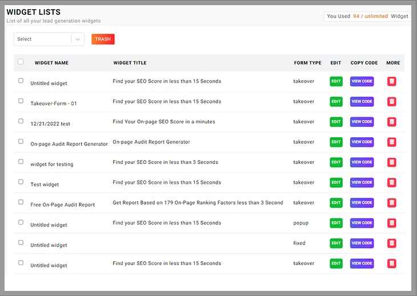Click EDIT on the widget for testing row
This screenshot has width=417, height=296.
point(336,162)
